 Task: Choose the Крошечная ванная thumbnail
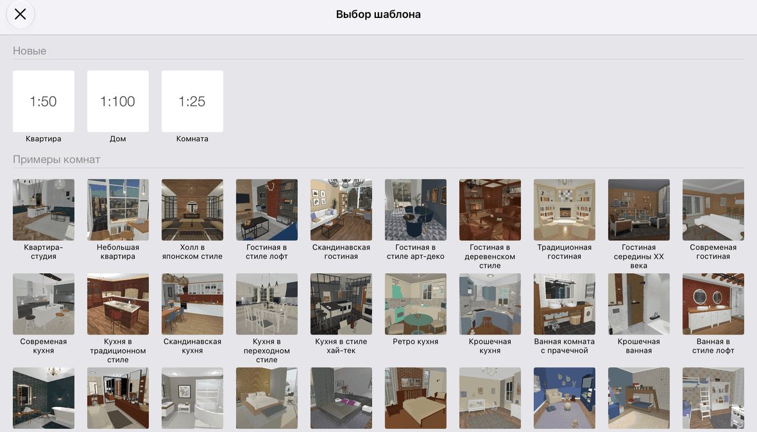pos(638,304)
